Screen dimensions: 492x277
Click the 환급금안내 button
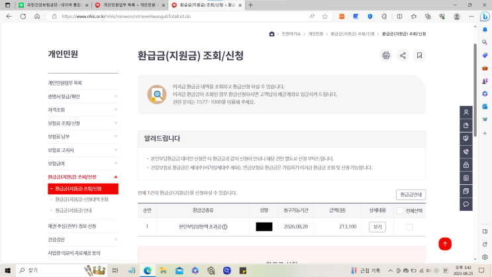click(411, 195)
